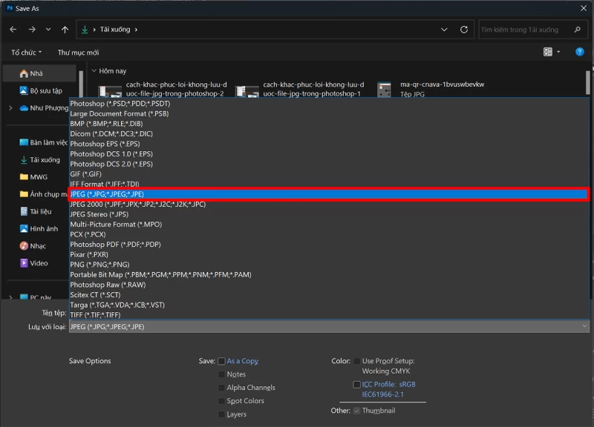Expand the address bar history dropdown
The height and width of the screenshot is (427, 594).
point(444,30)
